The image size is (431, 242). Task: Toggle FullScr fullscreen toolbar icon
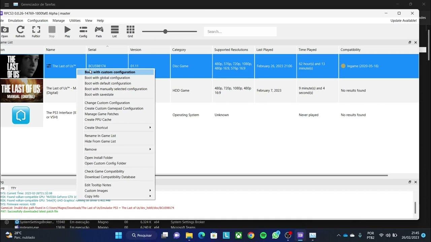[36, 32]
